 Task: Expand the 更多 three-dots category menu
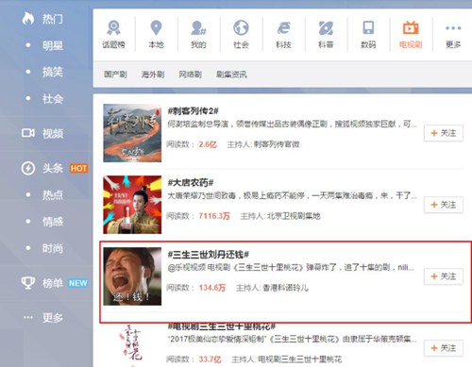tap(453, 34)
